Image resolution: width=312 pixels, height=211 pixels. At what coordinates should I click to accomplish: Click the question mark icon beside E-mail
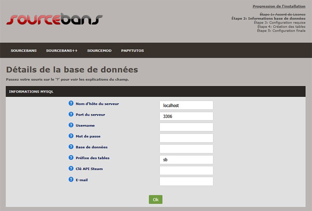tap(71, 180)
